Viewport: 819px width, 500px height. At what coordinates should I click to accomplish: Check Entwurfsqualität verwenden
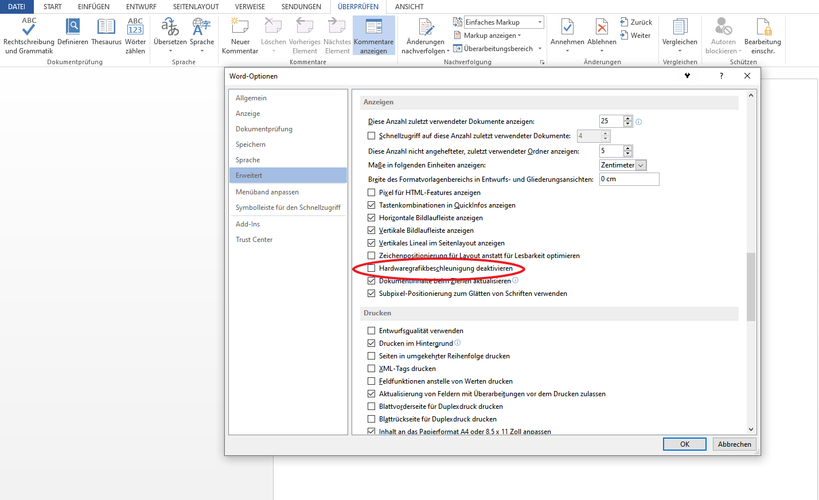point(372,331)
